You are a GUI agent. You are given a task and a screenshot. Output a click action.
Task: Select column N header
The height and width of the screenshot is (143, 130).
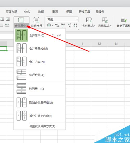click(116, 44)
